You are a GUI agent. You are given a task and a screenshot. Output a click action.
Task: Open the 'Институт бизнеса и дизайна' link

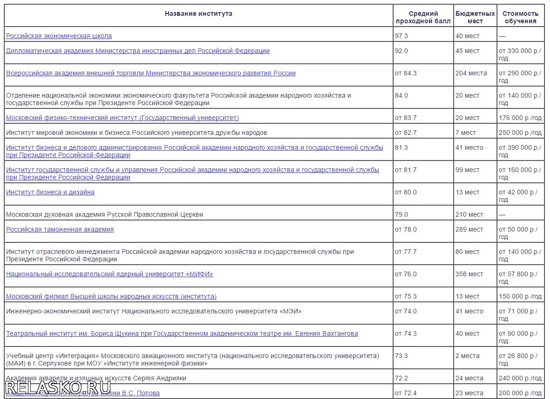click(x=50, y=192)
